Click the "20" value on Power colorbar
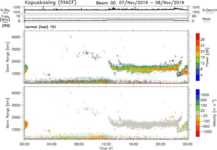Viewport: 217px width, 150px height. [x=202, y=51]
